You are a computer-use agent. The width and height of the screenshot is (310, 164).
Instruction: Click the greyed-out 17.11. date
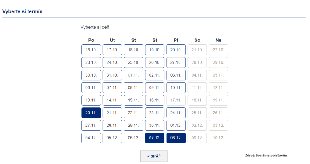pos(176,100)
